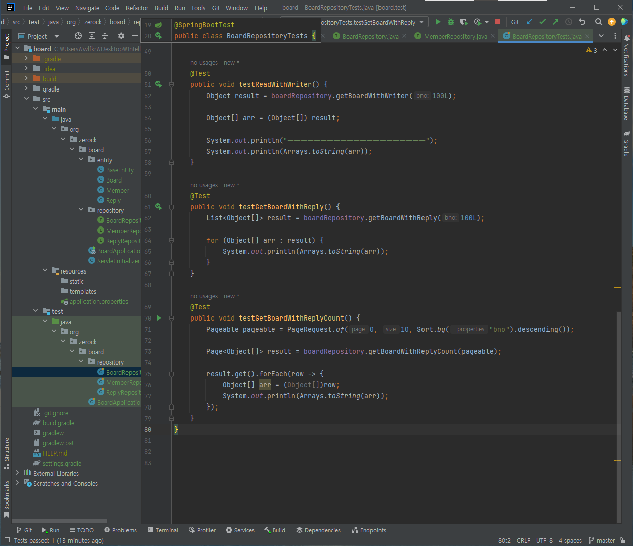
Task: Collapse all nodes in Project panel
Action: tap(104, 36)
